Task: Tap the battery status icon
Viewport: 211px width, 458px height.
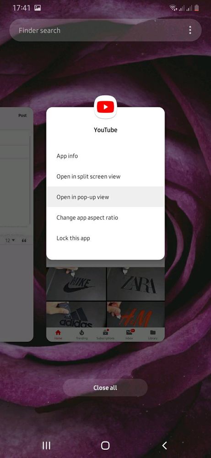Action: pos(197,8)
